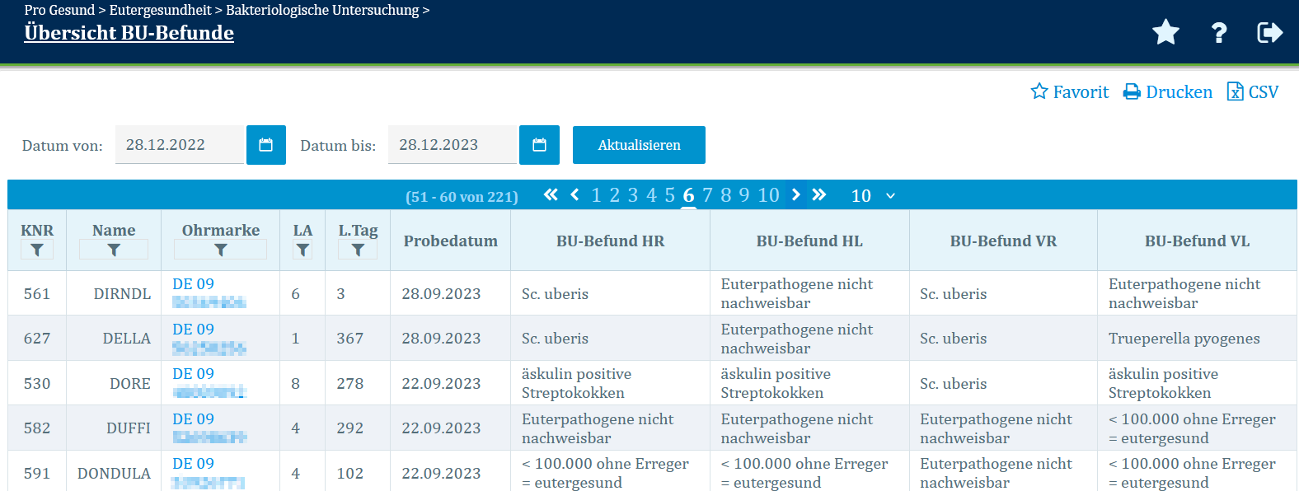This screenshot has height=491, width=1299.
Task: Click the Datum von date field
Action: (180, 145)
